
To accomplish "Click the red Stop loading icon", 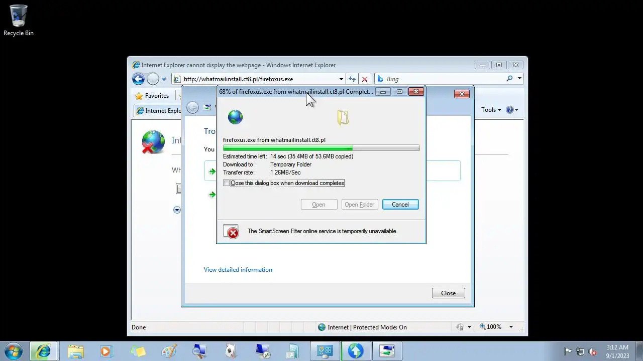I will click(x=365, y=79).
